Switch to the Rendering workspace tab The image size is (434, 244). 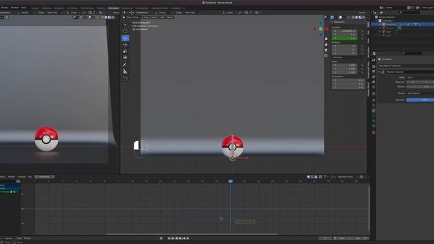tap(127, 8)
